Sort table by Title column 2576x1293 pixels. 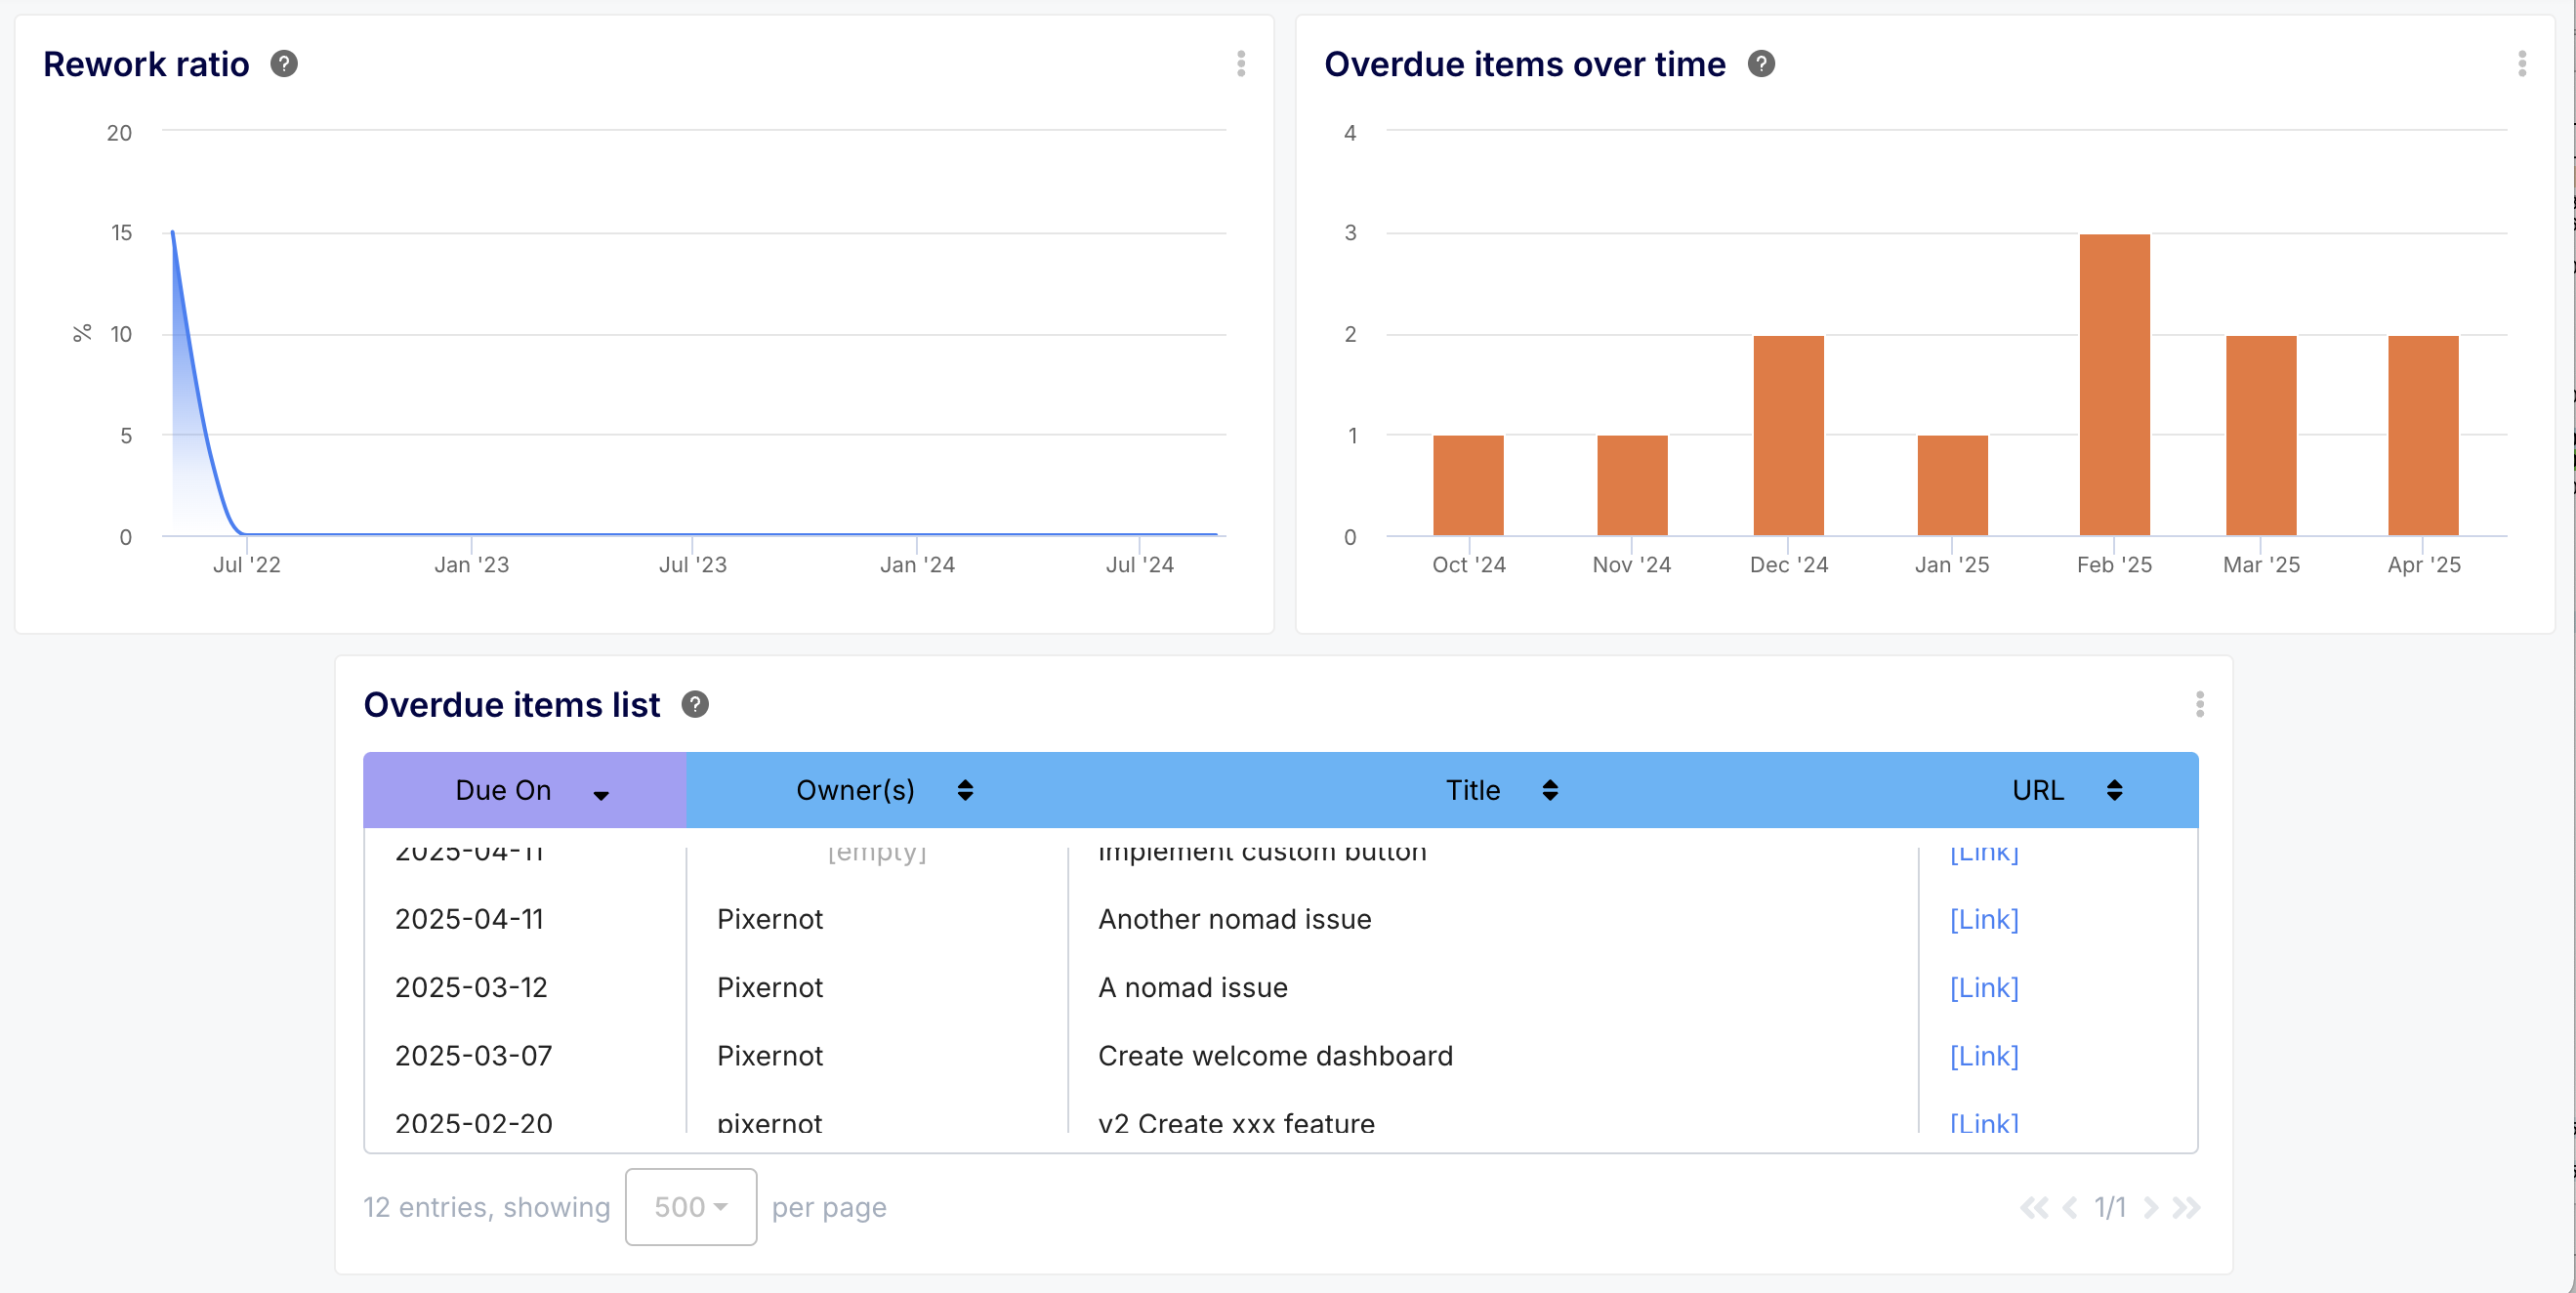[x=1549, y=790]
